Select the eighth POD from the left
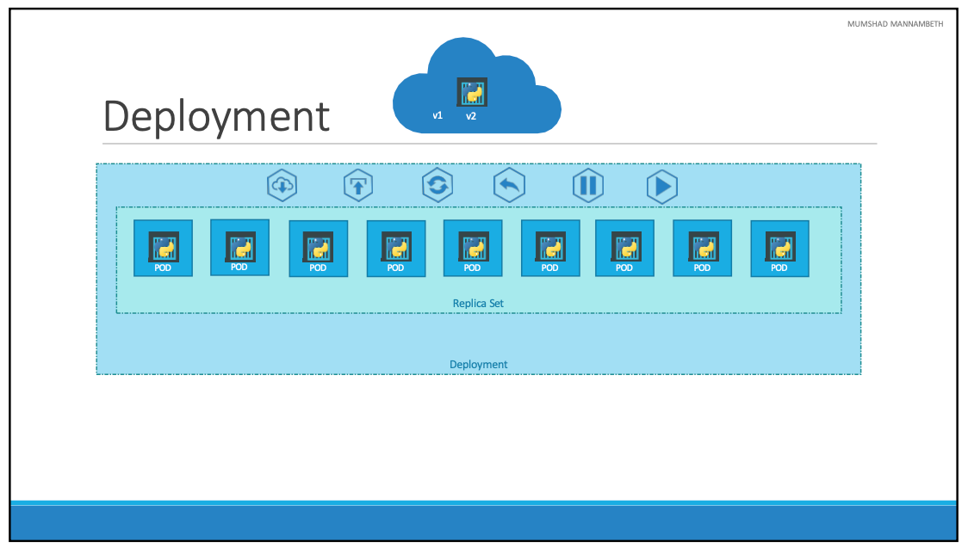The width and height of the screenshot is (968, 554). coord(703,248)
